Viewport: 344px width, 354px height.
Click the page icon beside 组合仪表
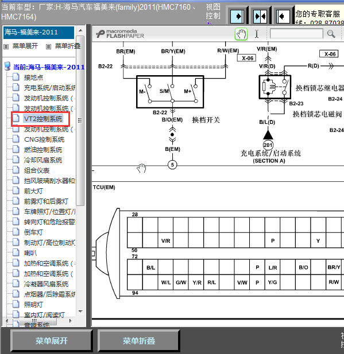[x=16, y=170]
